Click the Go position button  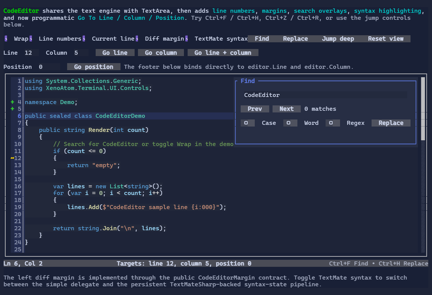pos(94,67)
